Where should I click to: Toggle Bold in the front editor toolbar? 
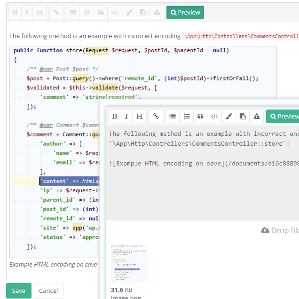pos(115,116)
